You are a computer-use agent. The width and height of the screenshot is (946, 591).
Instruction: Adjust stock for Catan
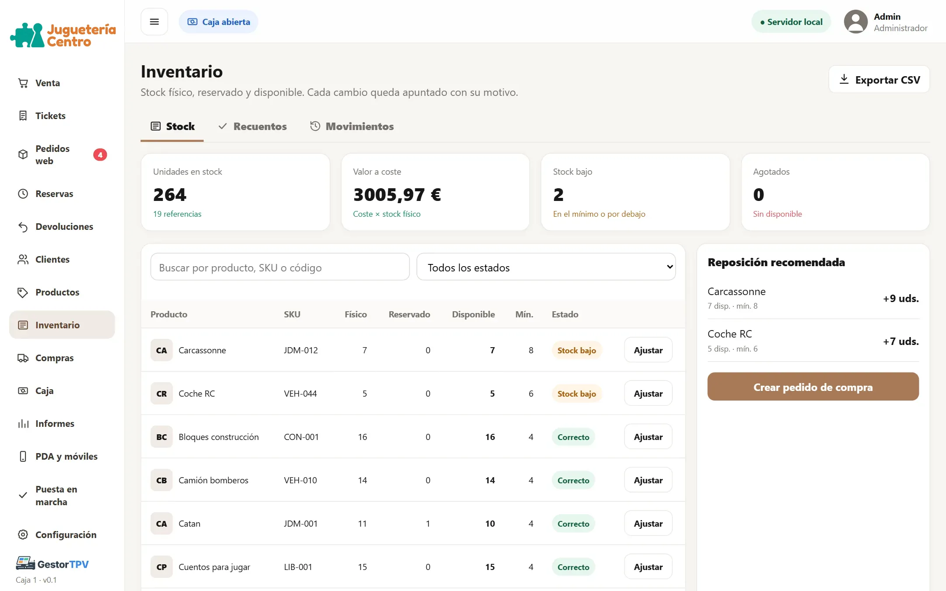click(648, 523)
